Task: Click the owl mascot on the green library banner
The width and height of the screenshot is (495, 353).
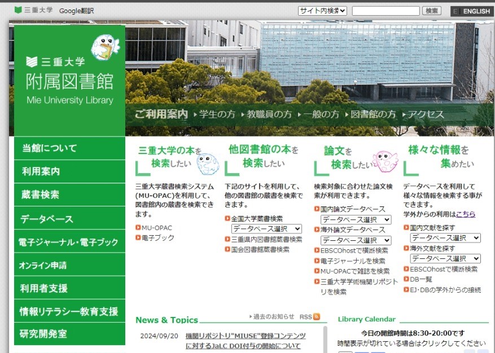Action: pos(106,47)
